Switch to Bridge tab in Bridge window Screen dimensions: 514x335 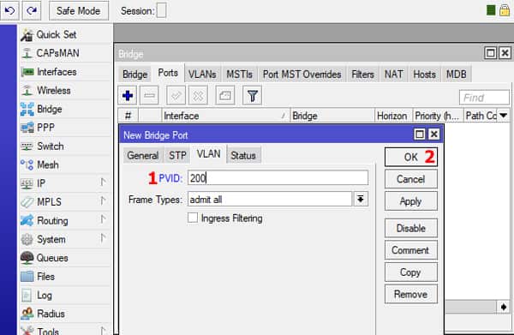(x=135, y=75)
